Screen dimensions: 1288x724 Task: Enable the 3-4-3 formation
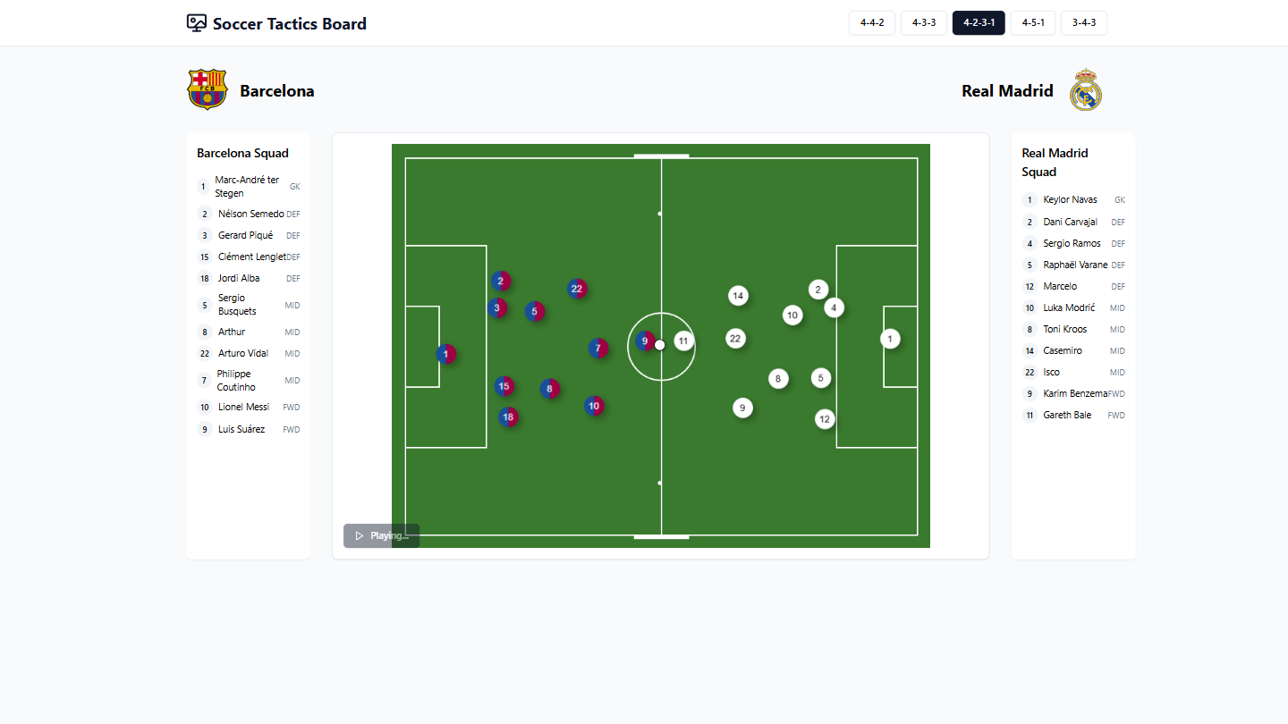[1083, 22]
